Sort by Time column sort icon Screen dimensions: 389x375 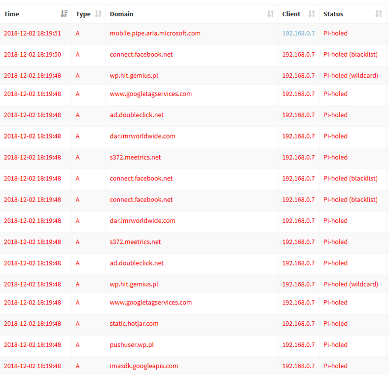[x=64, y=14]
